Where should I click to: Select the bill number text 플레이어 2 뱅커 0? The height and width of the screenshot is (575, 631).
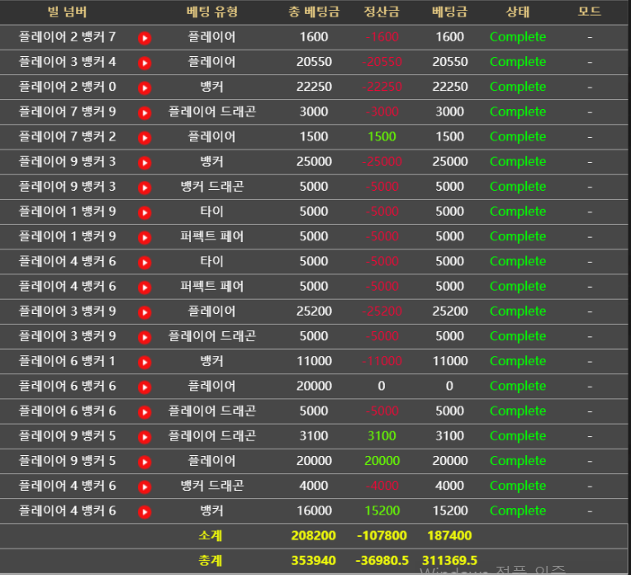(x=67, y=87)
